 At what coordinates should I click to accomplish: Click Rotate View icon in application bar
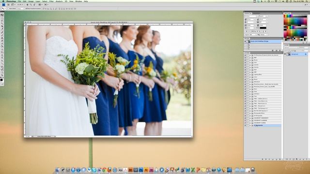pyautogui.click(x=34, y=4)
